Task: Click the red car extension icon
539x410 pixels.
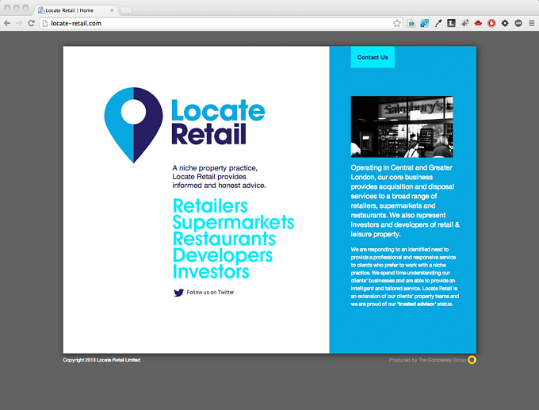Action: coord(478,23)
